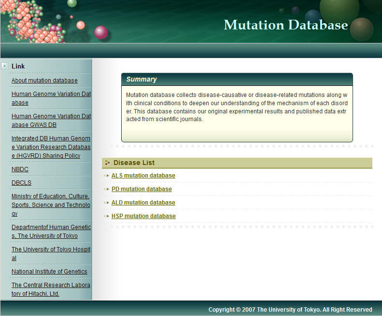382x316 pixels.
Task: Click arrow bullet before ALD mutation database
Action: click(x=107, y=203)
